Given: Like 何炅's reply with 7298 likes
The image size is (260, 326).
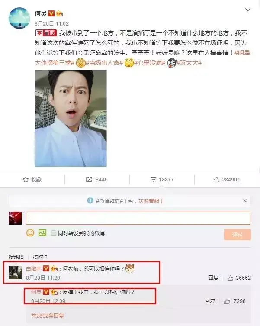Looking at the screenshot, I should pyautogui.click(x=227, y=301).
